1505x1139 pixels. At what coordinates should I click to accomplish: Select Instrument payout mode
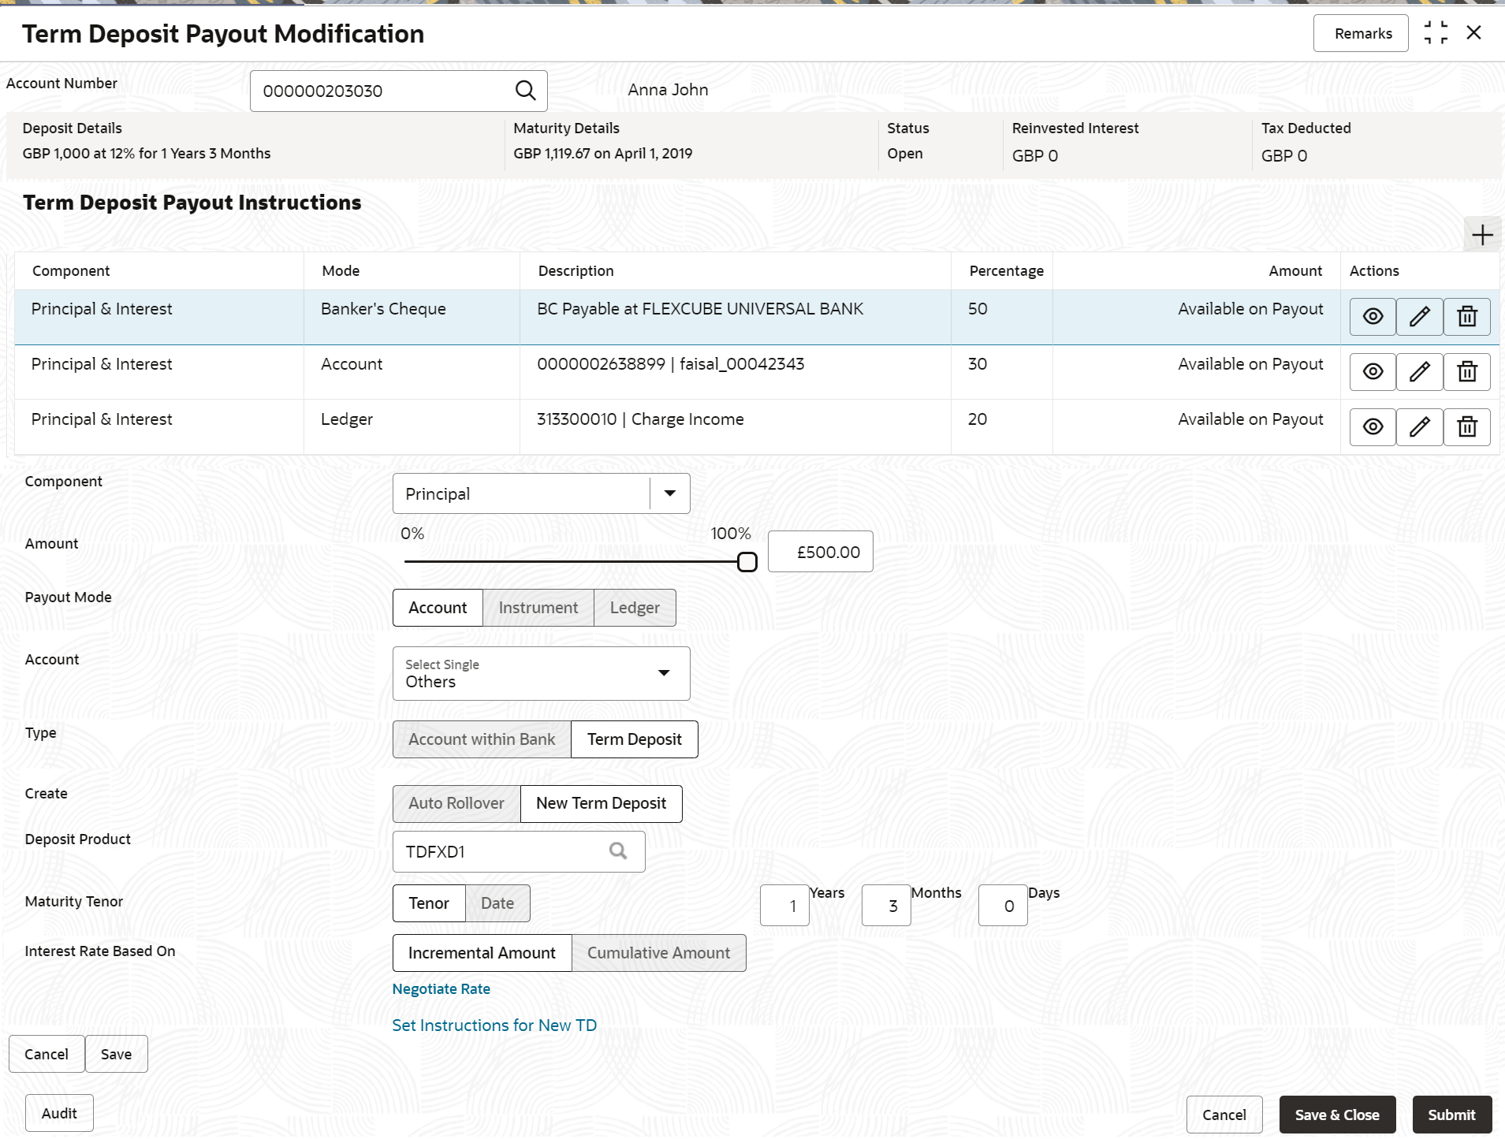[x=538, y=608]
